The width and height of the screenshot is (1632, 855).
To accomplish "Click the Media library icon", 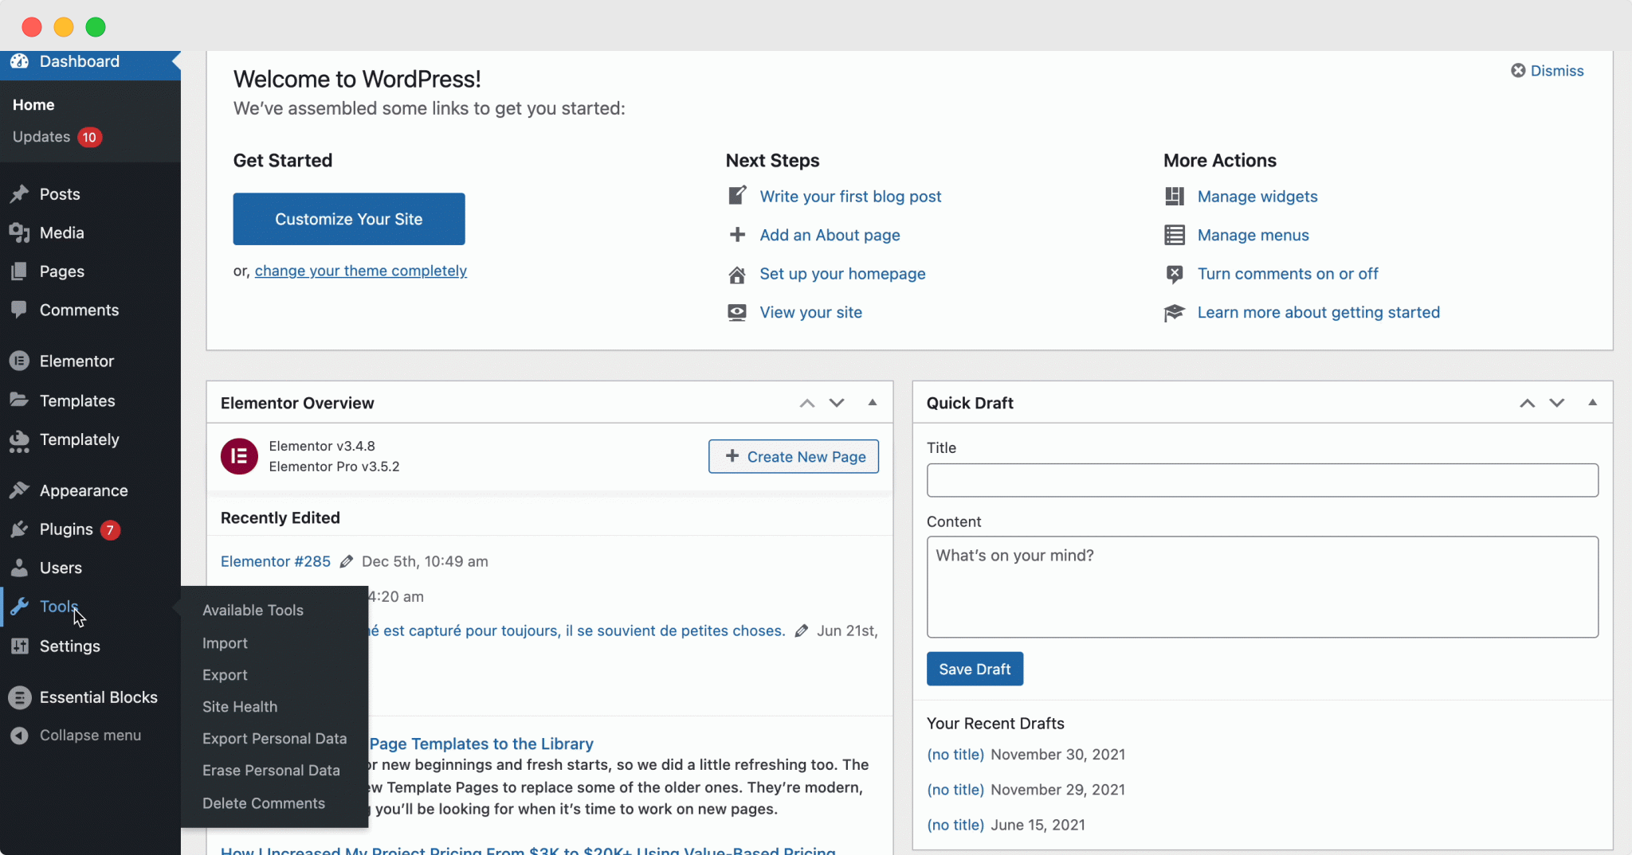I will (19, 232).
